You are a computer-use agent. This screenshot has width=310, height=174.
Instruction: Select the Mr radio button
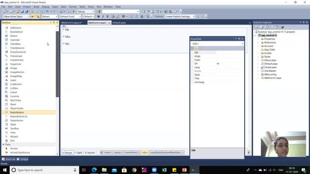[63, 29]
